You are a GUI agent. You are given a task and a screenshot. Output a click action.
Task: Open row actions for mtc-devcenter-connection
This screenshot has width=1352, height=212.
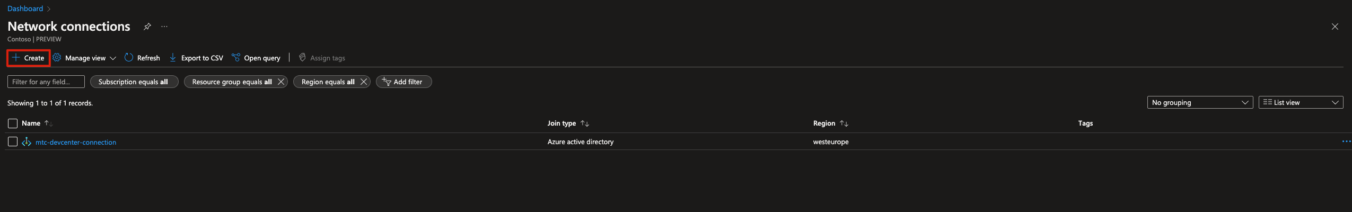click(1346, 142)
